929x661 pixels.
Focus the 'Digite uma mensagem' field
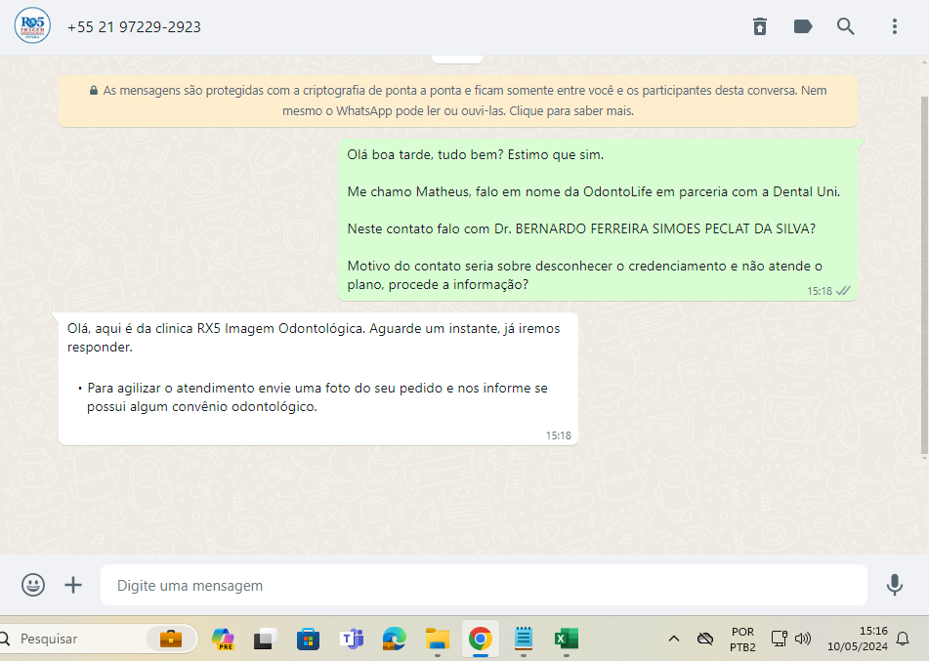pos(484,585)
